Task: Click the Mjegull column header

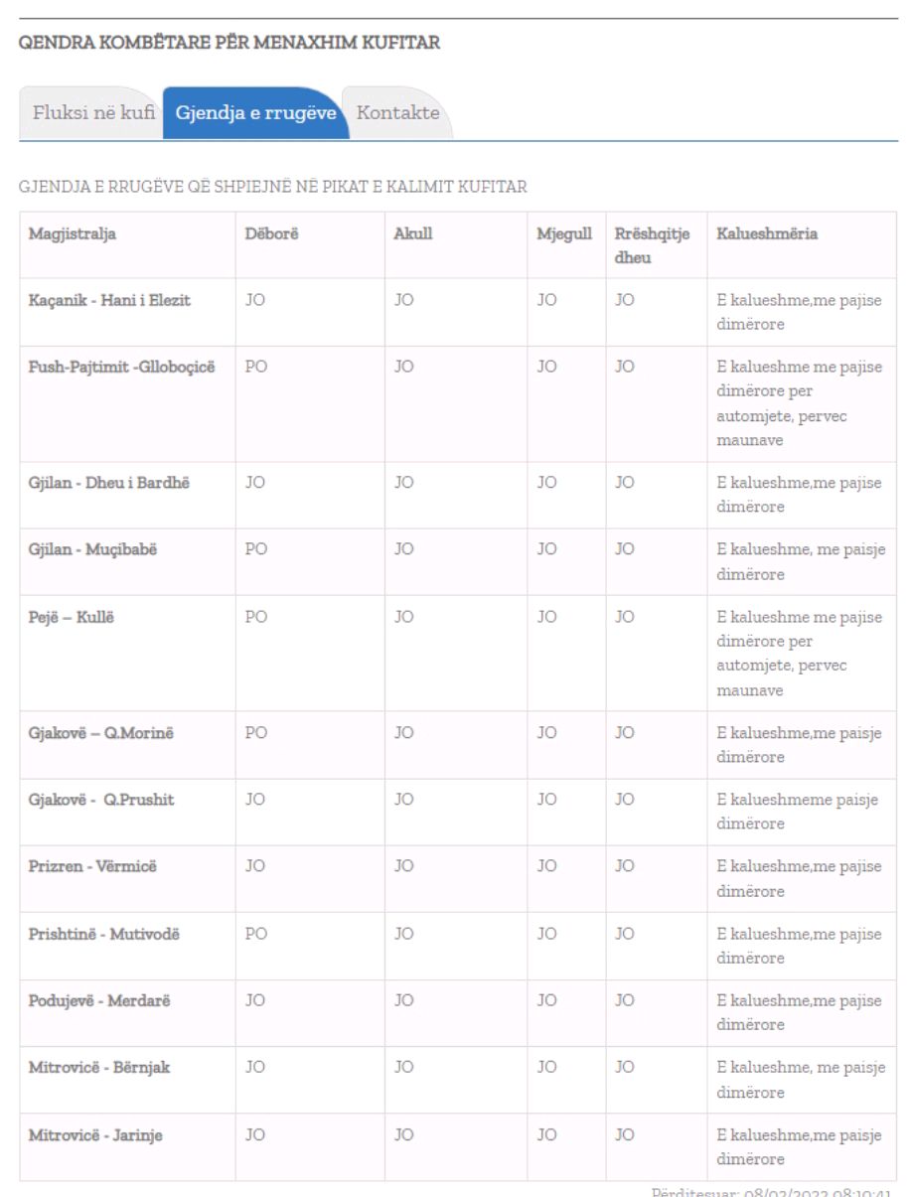Action: click(564, 234)
